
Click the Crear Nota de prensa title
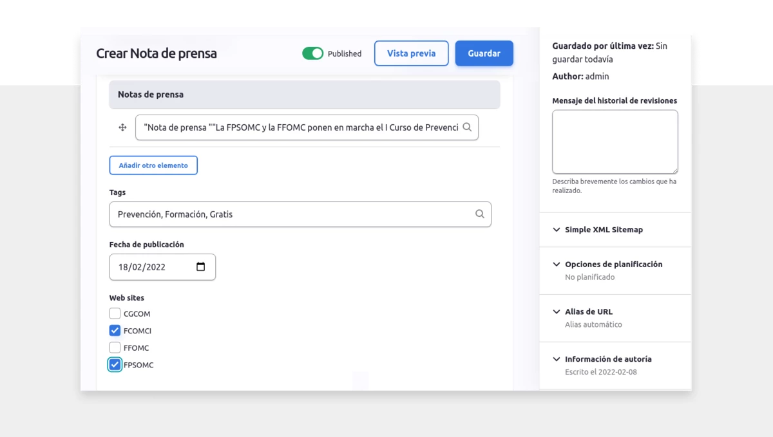[x=157, y=53]
